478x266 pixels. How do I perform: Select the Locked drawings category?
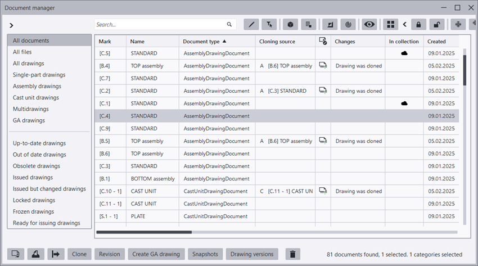pos(34,200)
